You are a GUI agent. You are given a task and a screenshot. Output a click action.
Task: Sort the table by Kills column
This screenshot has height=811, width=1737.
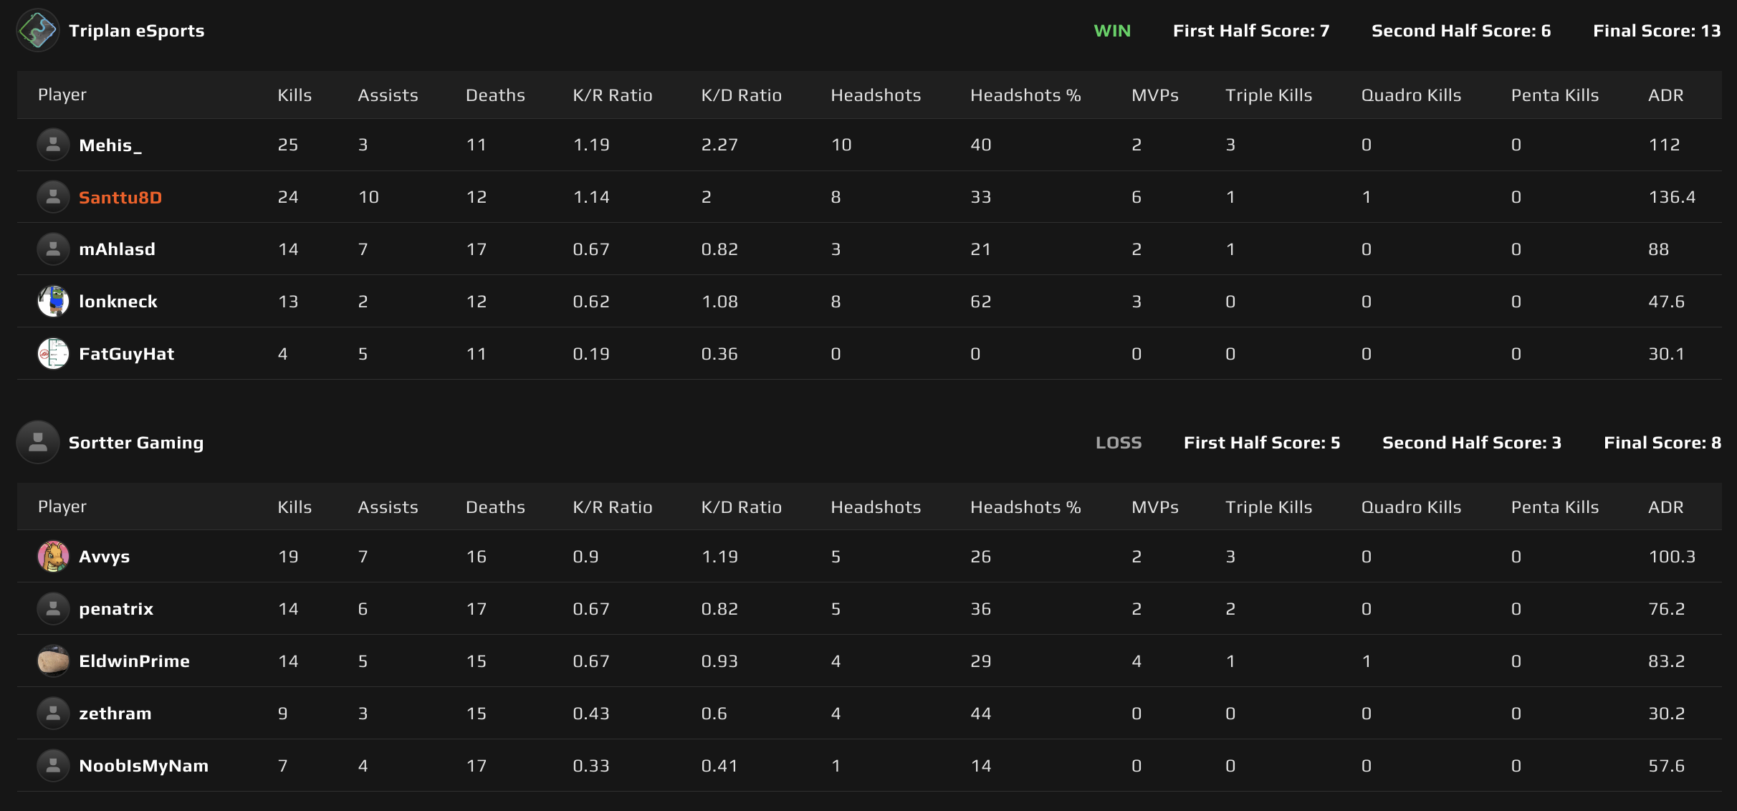[x=294, y=95]
